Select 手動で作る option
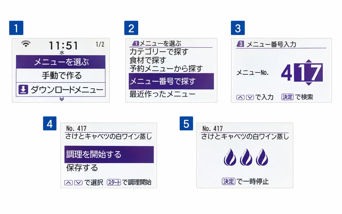 (61, 76)
